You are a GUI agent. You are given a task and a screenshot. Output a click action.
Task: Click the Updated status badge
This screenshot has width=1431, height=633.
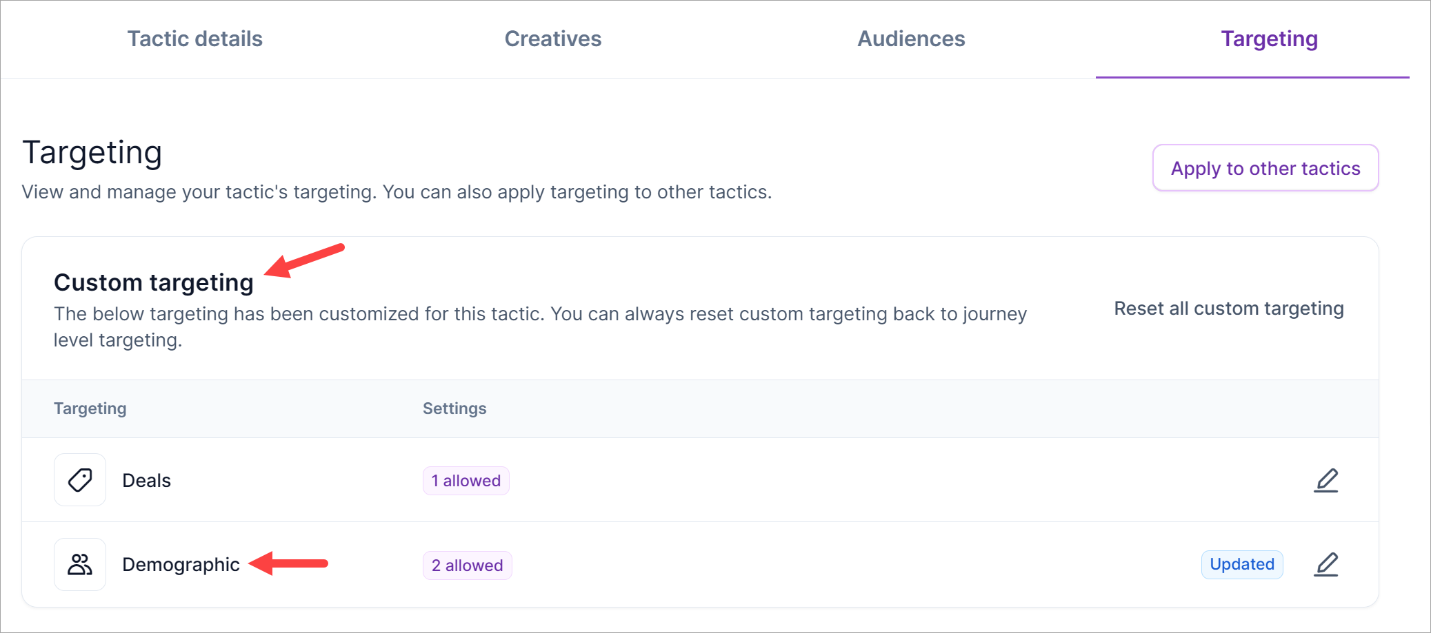(x=1241, y=565)
